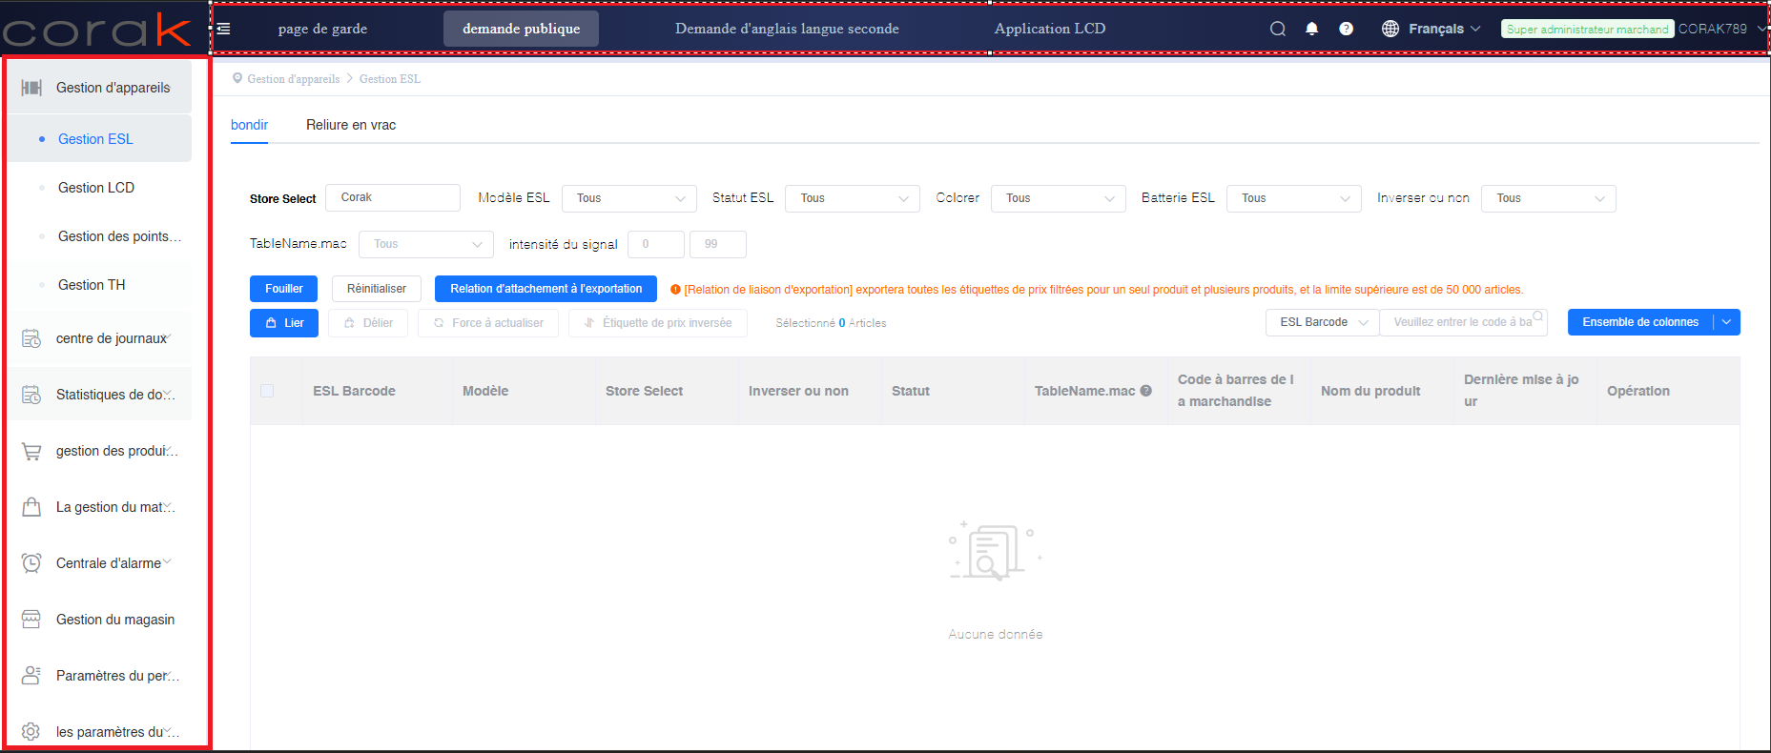Image resolution: width=1771 pixels, height=753 pixels.
Task: Open the TableName.mac dropdown
Action: tap(426, 244)
